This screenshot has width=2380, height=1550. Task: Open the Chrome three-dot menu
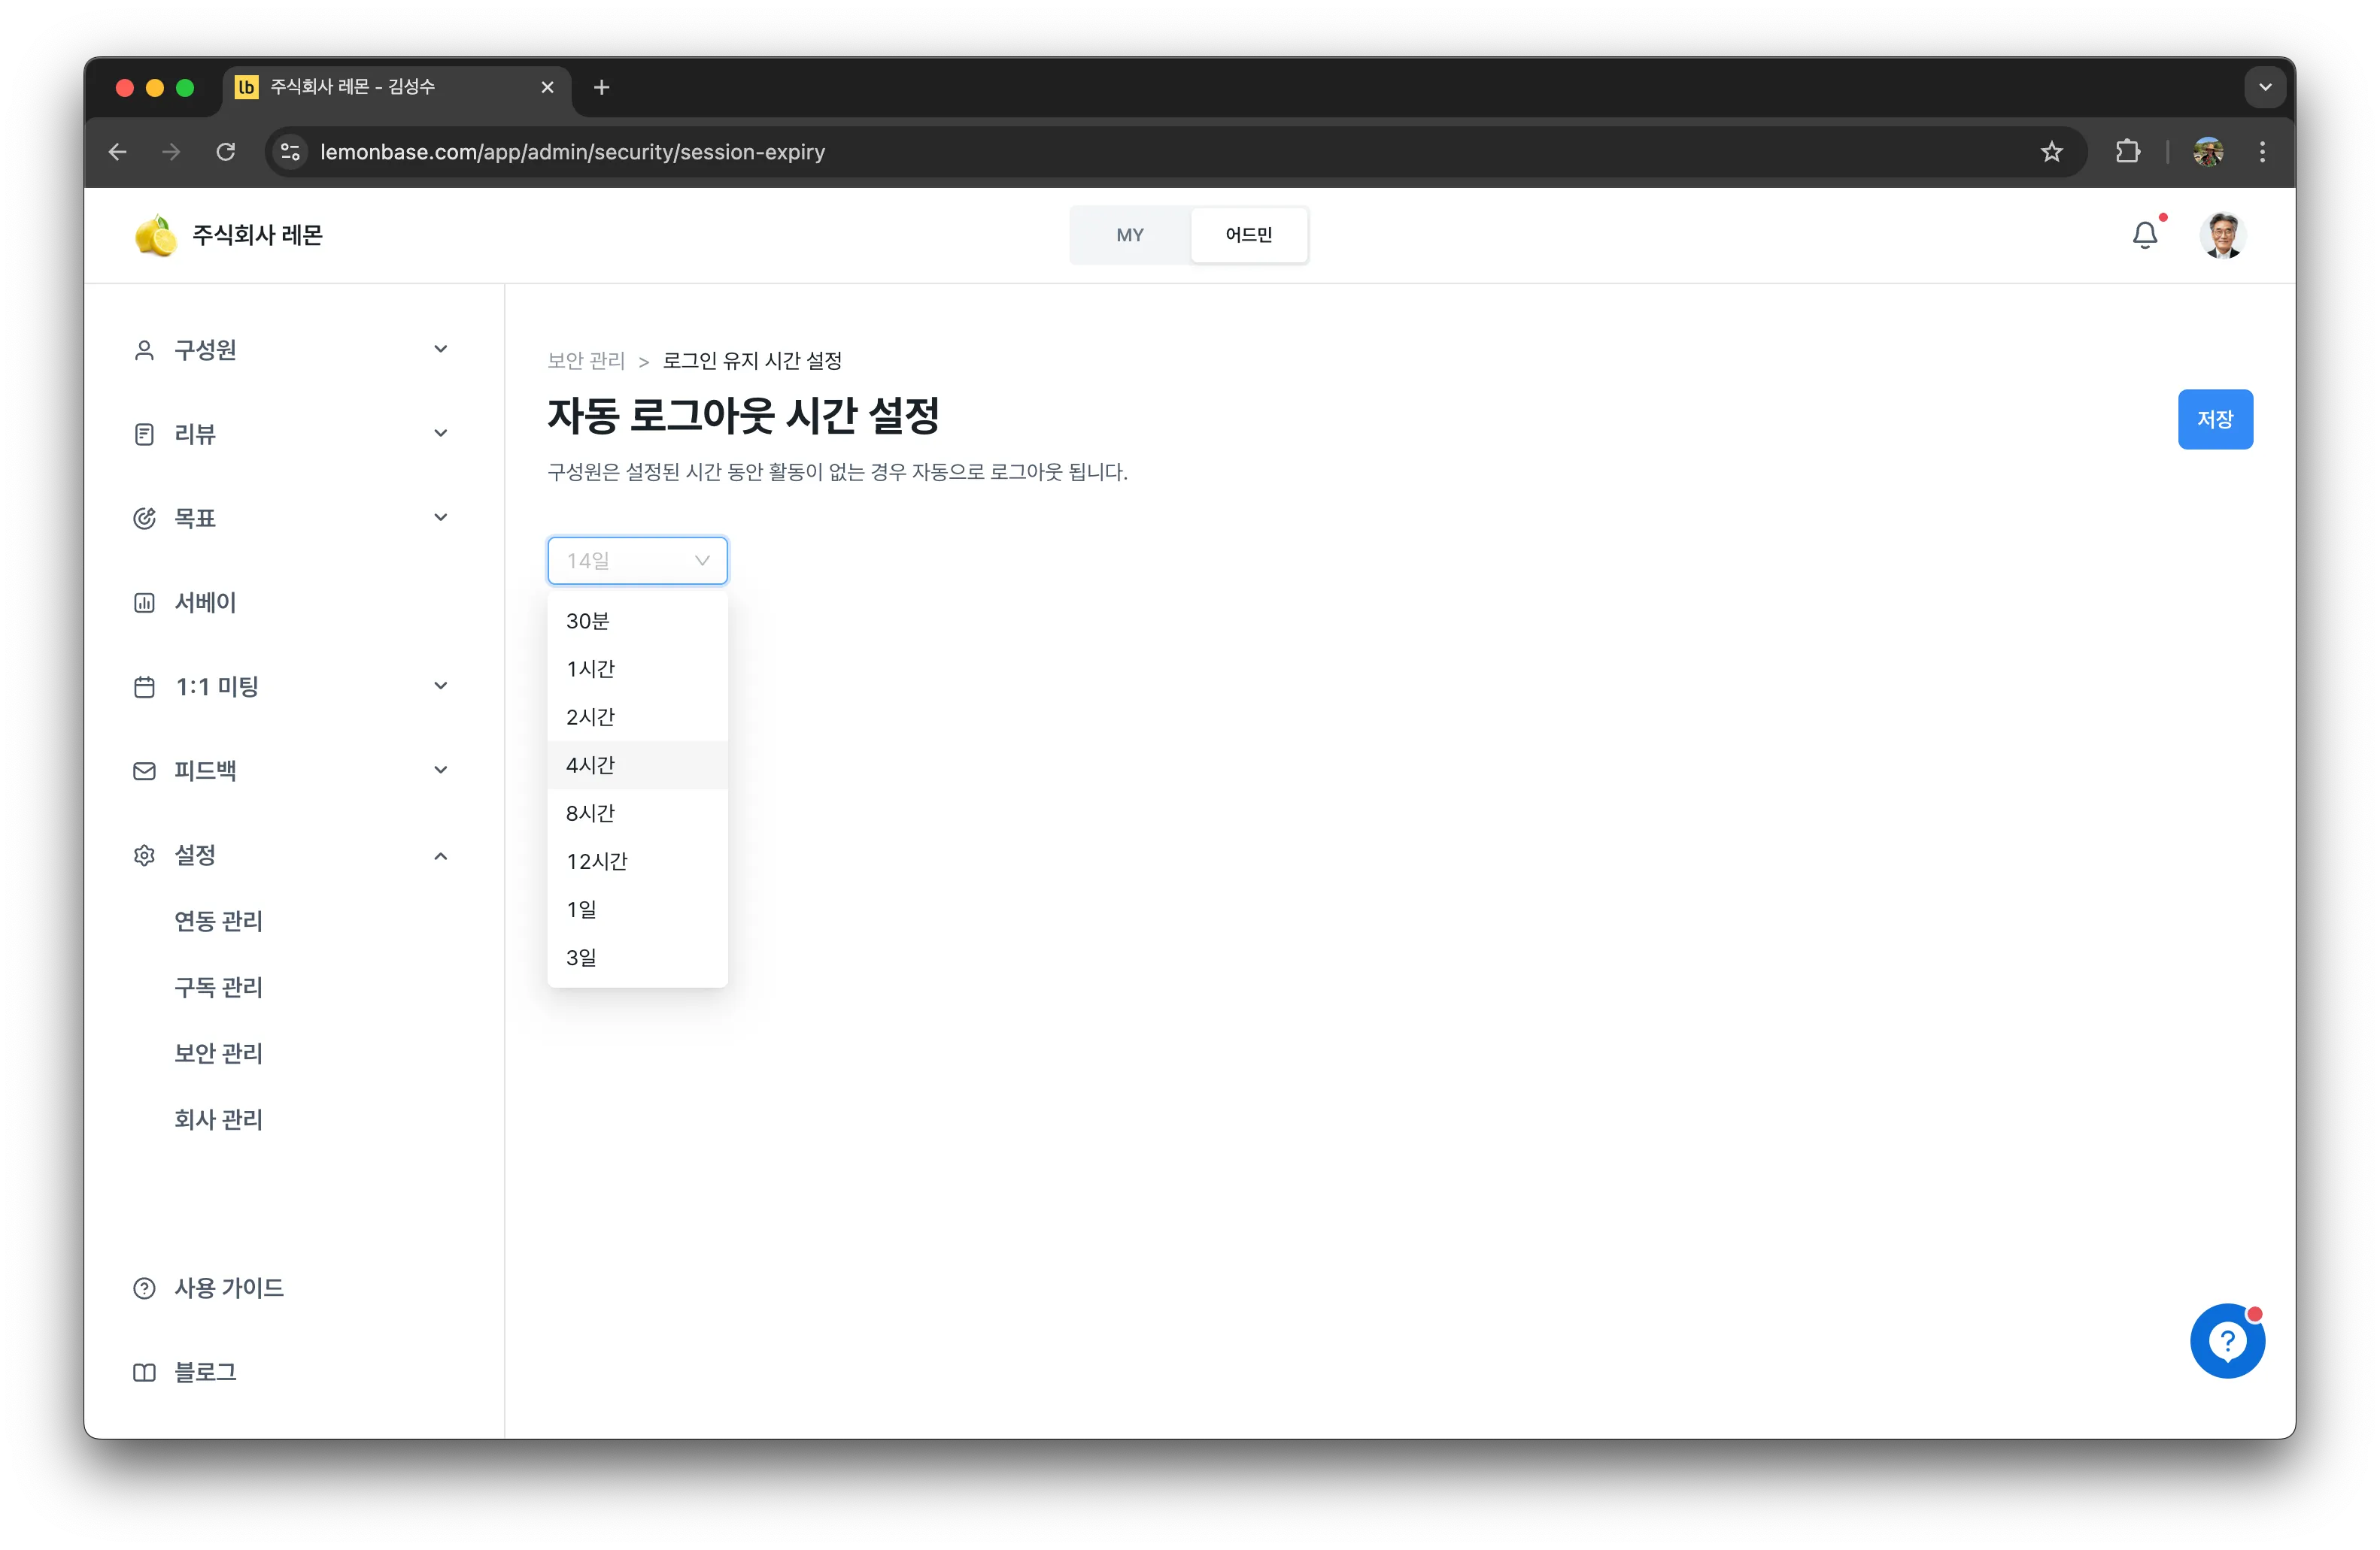(2262, 152)
